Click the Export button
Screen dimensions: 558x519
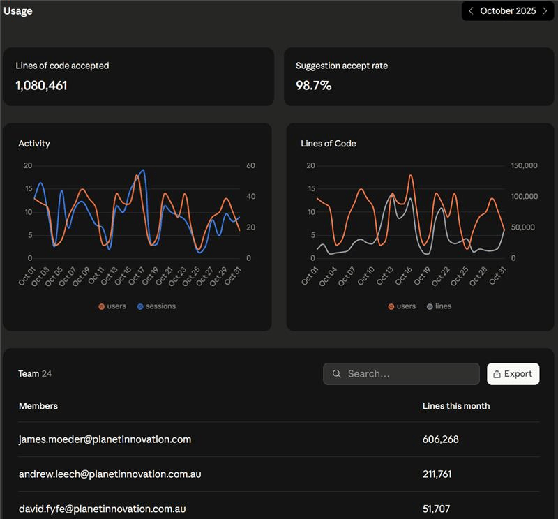(x=513, y=374)
